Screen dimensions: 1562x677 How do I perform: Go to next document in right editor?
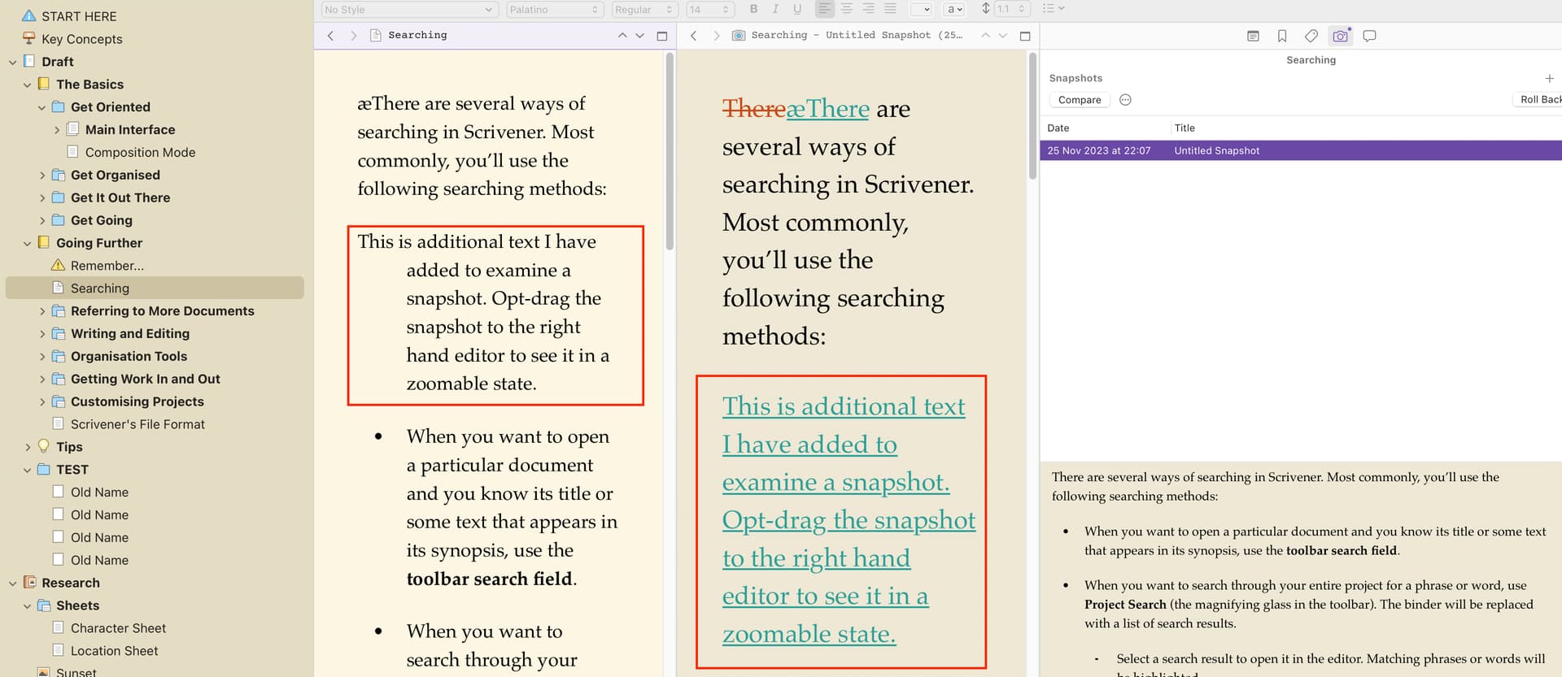(1003, 36)
